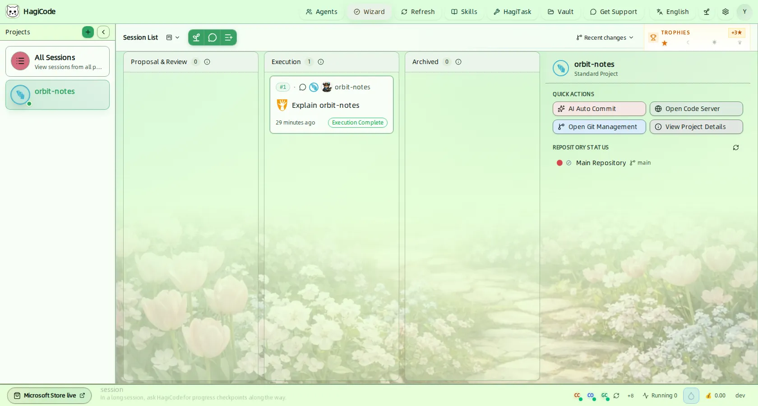Open the Skills menu item
This screenshot has height=406, width=758.
(x=465, y=12)
